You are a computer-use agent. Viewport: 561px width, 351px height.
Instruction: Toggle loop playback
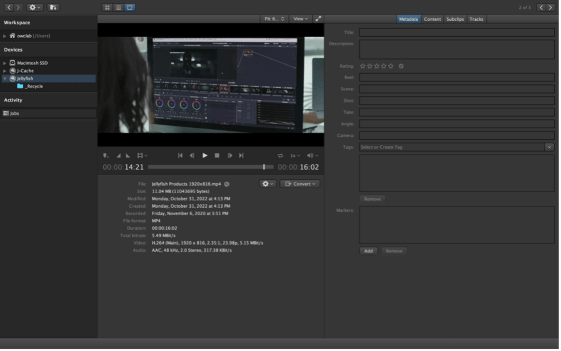point(280,155)
